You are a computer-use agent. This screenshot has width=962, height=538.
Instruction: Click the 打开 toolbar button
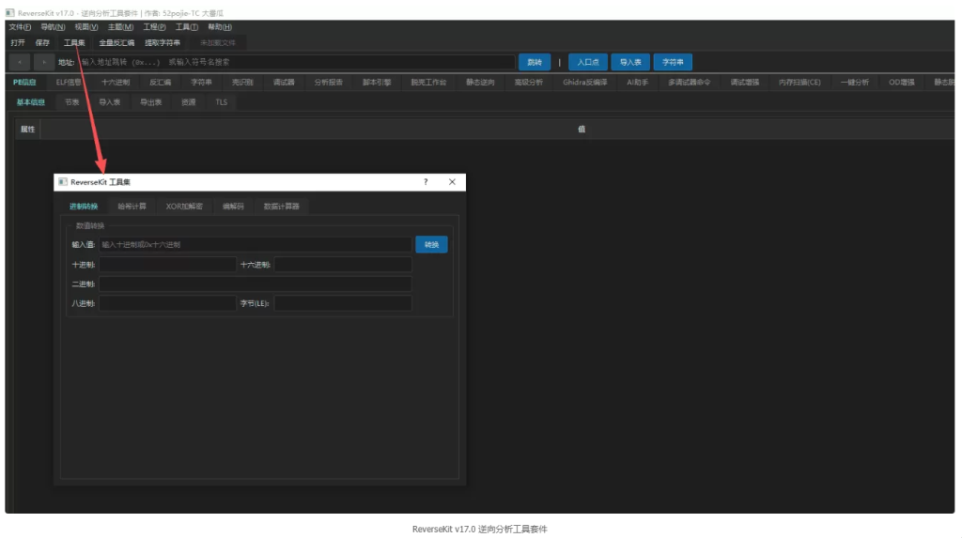[18, 43]
